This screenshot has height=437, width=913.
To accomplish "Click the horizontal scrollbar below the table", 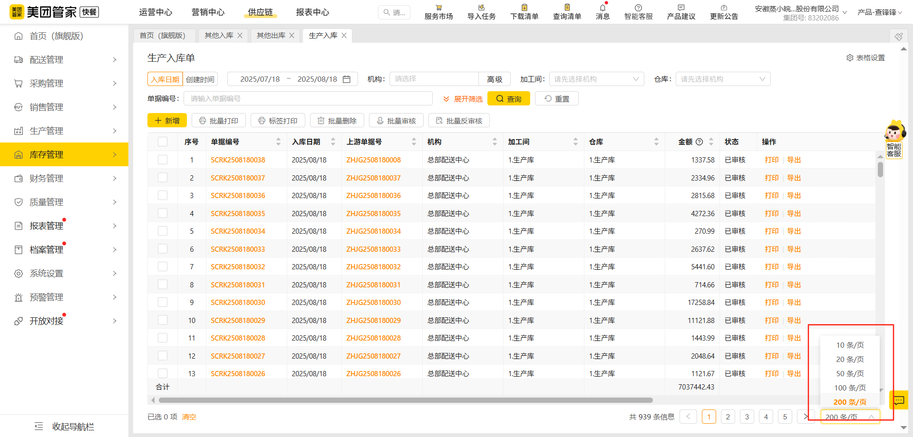I will pos(405,400).
